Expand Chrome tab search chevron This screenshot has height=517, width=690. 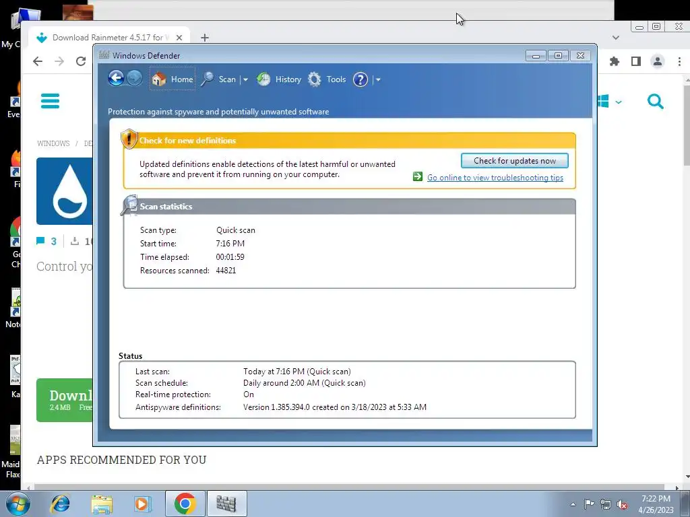click(x=616, y=38)
